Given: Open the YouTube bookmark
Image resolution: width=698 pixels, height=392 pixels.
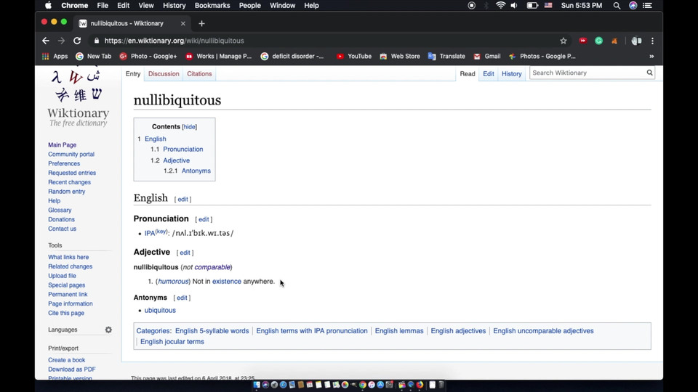Looking at the screenshot, I should (354, 56).
